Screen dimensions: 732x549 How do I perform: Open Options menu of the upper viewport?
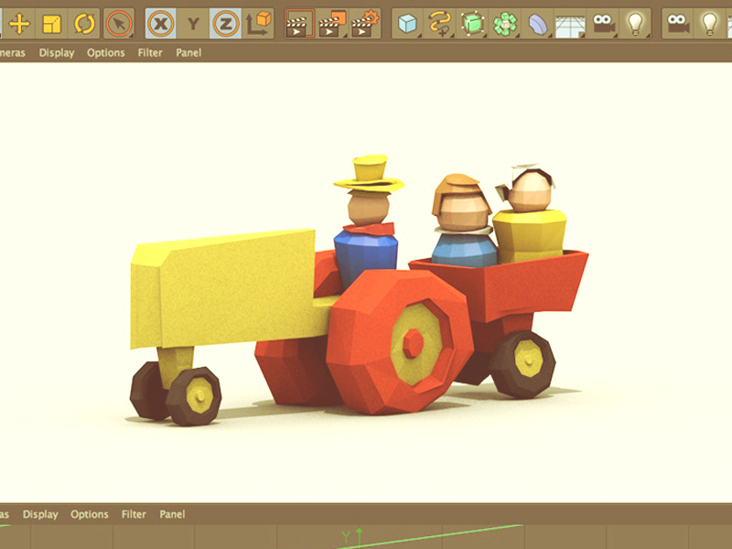click(105, 53)
